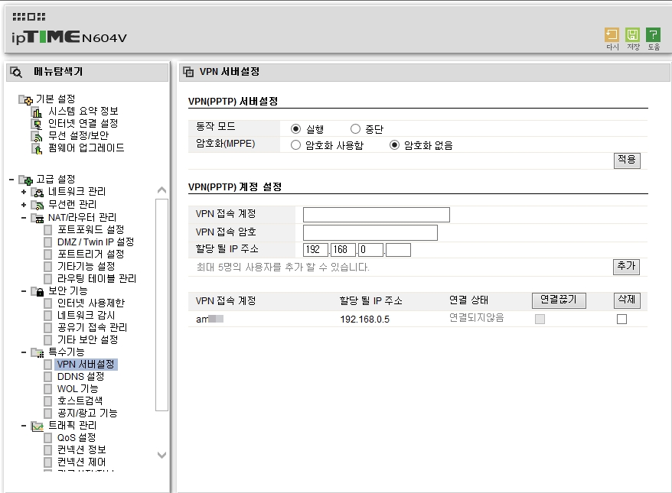Click the 고급 설정 folder icon
672x493 pixels.
tap(26, 180)
